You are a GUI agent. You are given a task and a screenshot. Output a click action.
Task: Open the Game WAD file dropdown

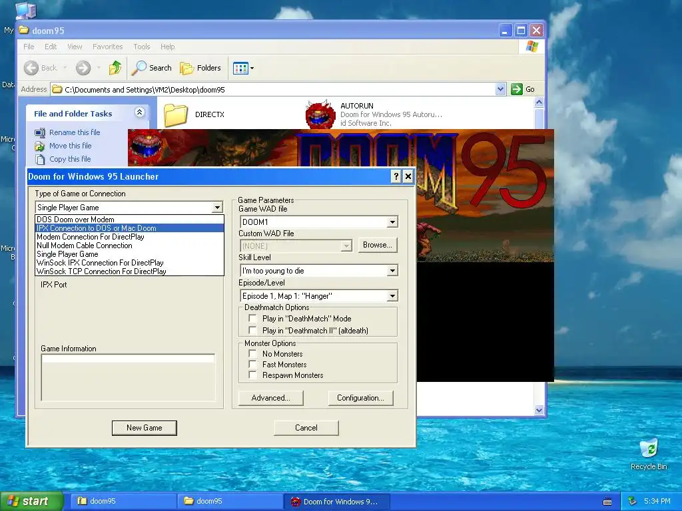click(x=392, y=222)
